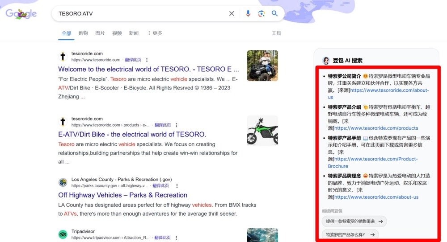Click the 特索罗产品手册 heading text

[344, 138]
